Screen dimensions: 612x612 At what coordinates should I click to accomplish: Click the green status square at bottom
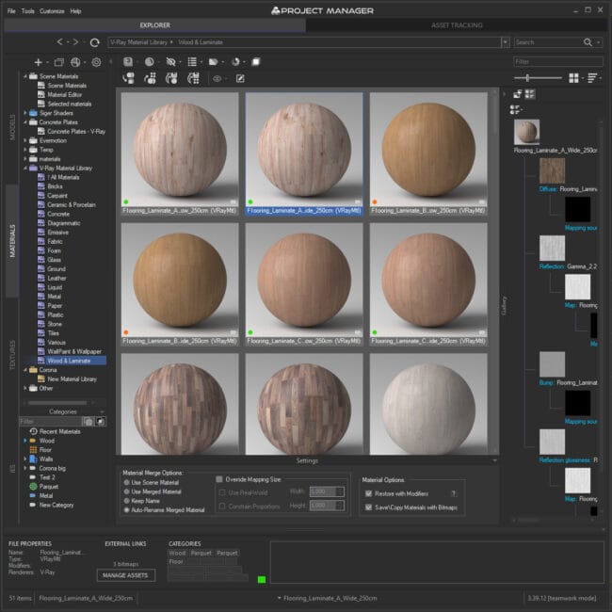262,580
